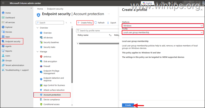The image size is (205, 108).
Task: Click the Firewall icon
Action: coord(41,66)
